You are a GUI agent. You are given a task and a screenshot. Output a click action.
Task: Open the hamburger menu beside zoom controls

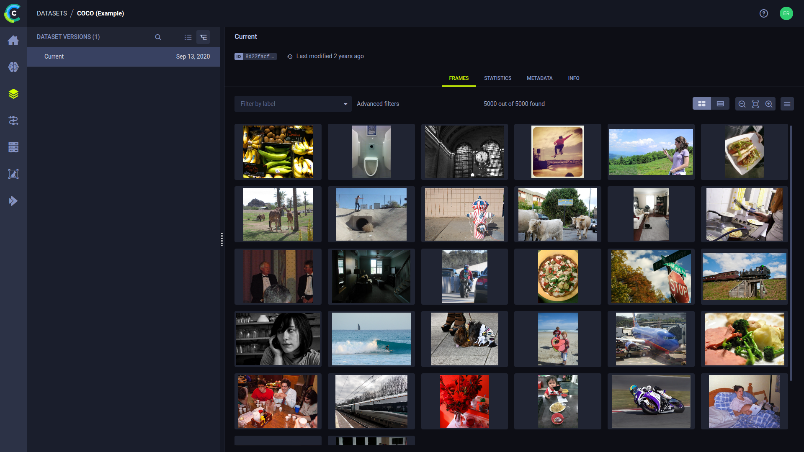pyautogui.click(x=787, y=104)
